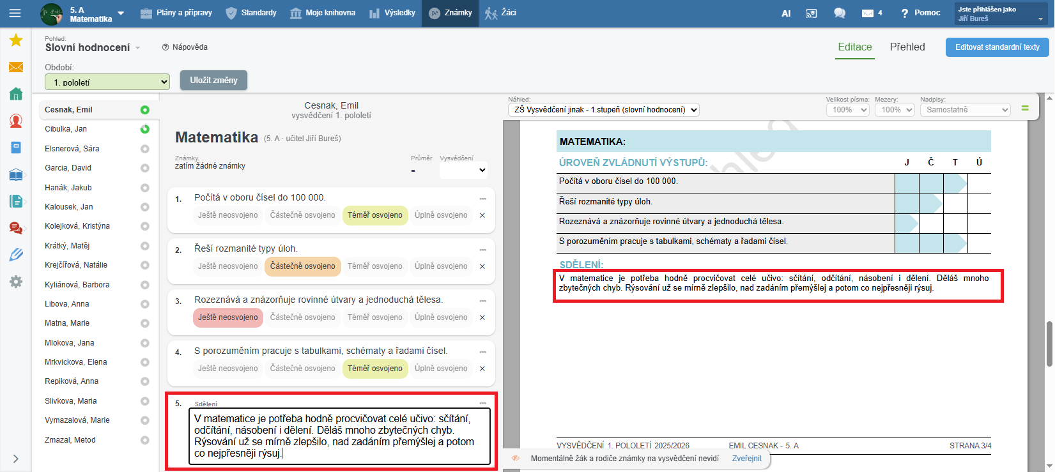Switch to the Přehled tab
This screenshot has height=472, width=1055.
click(x=907, y=47)
